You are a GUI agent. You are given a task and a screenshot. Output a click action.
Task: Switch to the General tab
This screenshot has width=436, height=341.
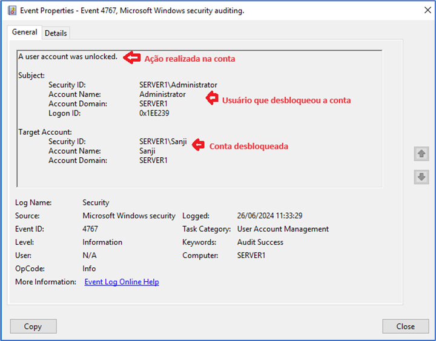[25, 33]
